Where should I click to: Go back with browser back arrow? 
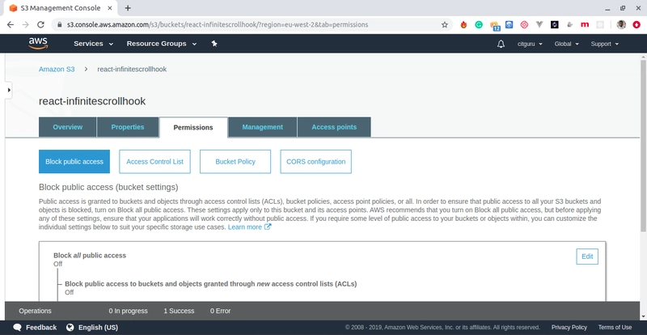[x=11, y=25]
